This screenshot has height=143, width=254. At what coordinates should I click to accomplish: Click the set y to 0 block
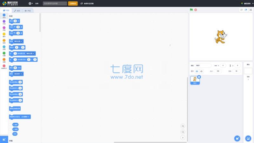point(16,100)
